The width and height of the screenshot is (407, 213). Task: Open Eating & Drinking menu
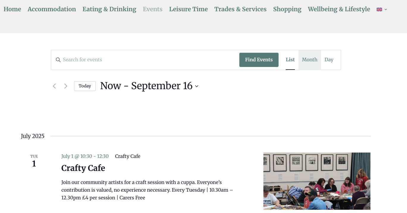pos(109,9)
